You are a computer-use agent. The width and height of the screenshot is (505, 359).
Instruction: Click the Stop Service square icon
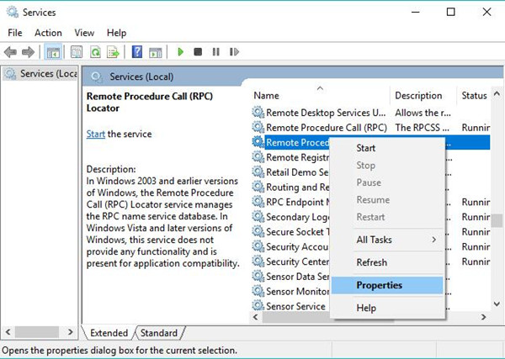[x=198, y=52]
